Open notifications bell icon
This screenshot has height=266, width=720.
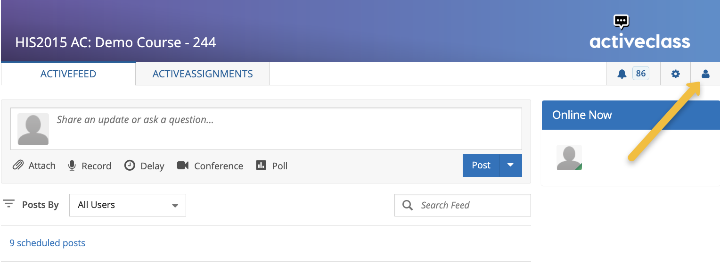point(622,74)
